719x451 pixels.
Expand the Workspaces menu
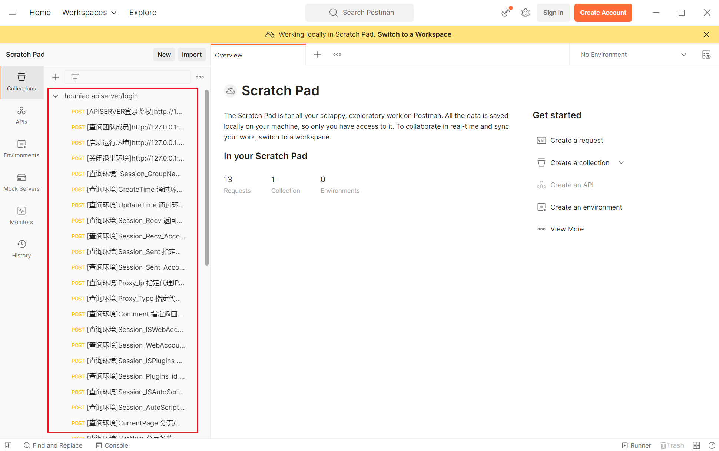pyautogui.click(x=89, y=13)
